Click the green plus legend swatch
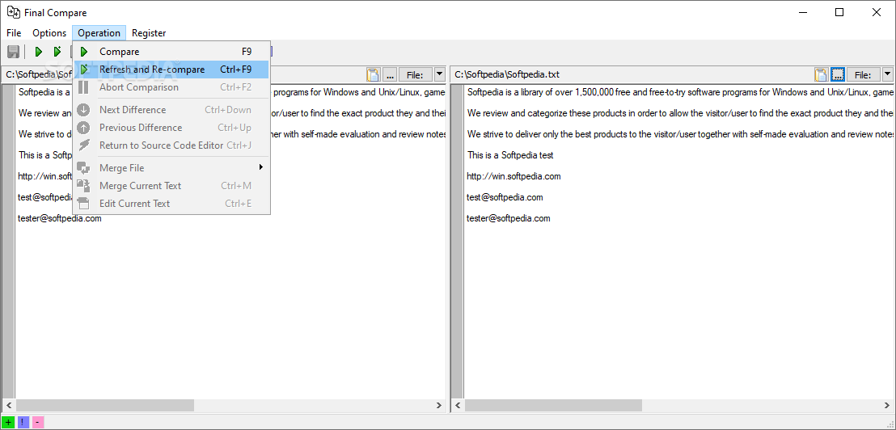The image size is (896, 430). point(8,423)
